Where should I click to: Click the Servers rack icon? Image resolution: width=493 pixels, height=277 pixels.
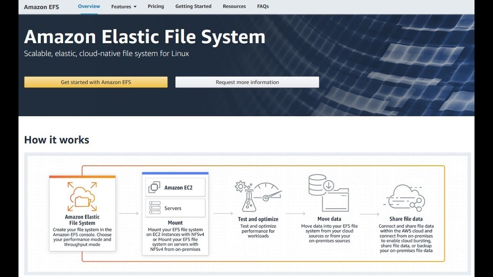pyautogui.click(x=154, y=208)
